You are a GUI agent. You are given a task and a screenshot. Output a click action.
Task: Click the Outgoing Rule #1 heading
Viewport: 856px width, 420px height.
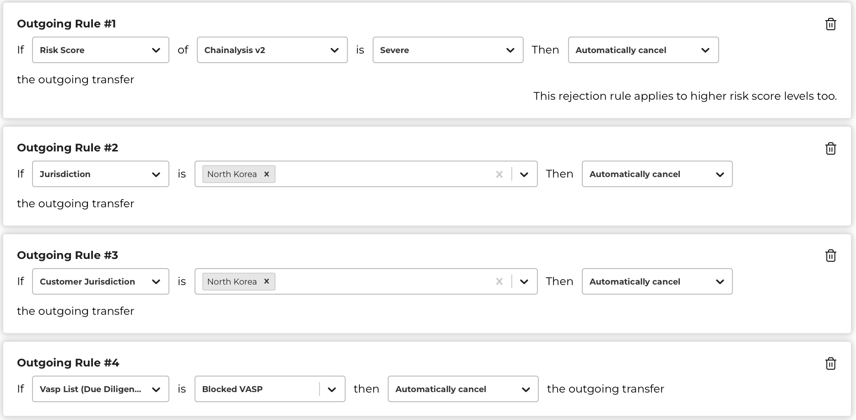pos(66,24)
